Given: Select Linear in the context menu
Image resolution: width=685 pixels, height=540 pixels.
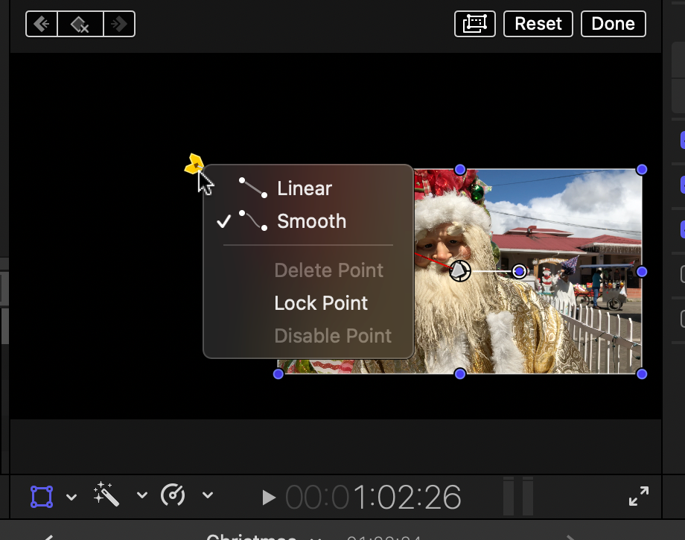Looking at the screenshot, I should (x=304, y=188).
